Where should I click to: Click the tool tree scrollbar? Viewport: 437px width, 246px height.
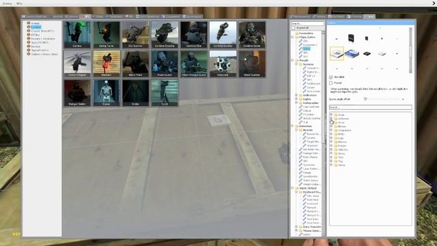point(323,133)
